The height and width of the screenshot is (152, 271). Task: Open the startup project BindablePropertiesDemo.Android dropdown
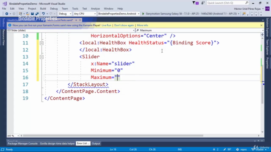(119, 14)
